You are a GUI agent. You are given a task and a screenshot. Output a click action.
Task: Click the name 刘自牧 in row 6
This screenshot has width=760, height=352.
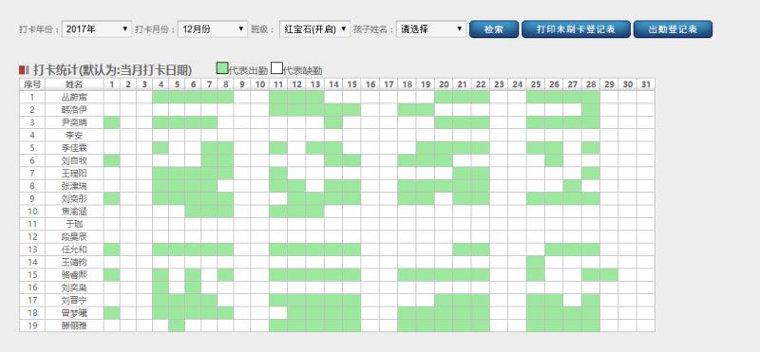point(74,160)
